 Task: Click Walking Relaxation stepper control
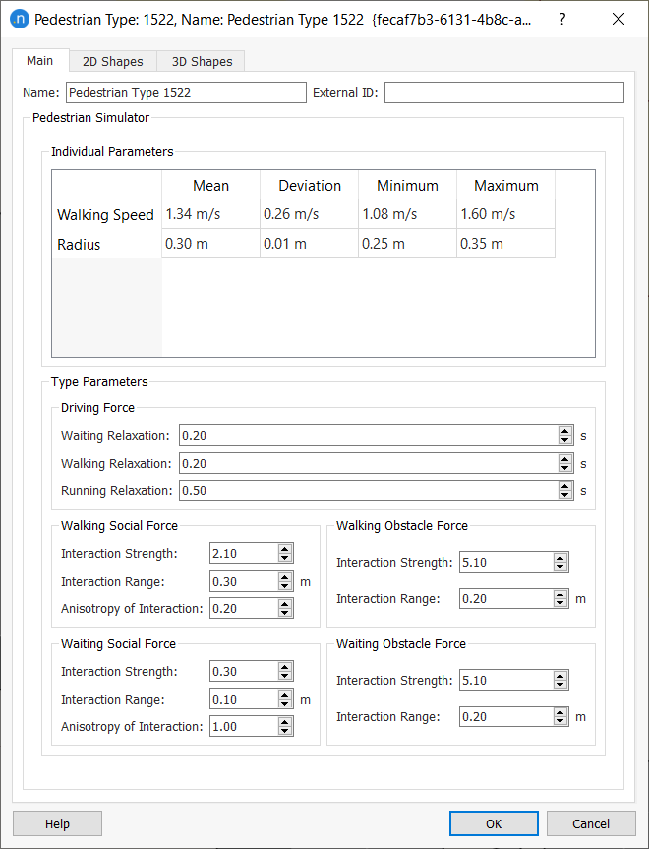coord(565,464)
